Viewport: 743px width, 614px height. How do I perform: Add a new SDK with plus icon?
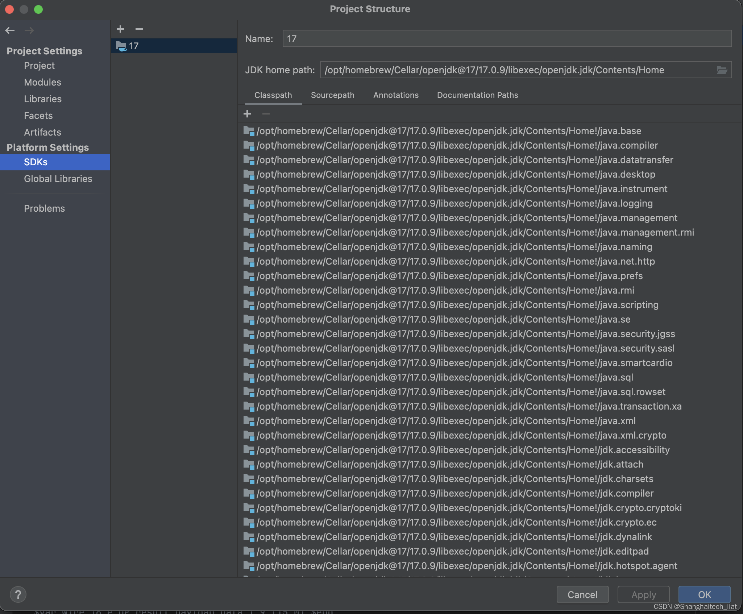pos(120,29)
